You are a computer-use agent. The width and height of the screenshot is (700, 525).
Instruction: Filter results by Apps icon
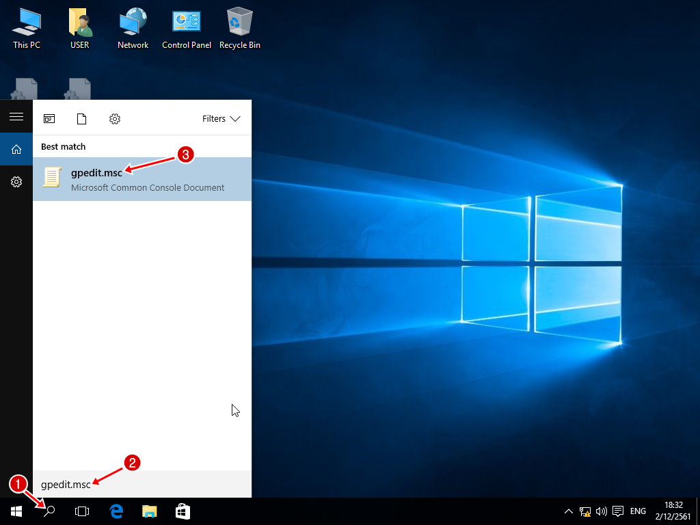pos(49,119)
